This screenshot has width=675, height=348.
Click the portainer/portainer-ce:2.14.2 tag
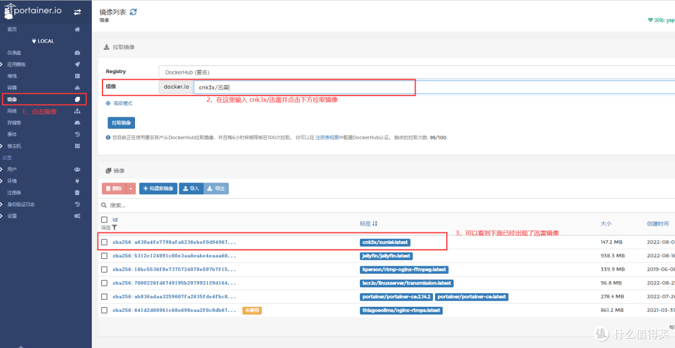396,297
